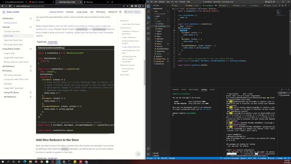The width and height of the screenshot is (291, 164).
Task: Close the VS Code terminal panel
Action: (289, 90)
